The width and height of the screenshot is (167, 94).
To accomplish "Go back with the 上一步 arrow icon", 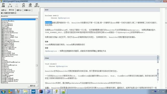I will click(x=10, y=5).
